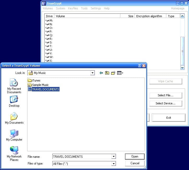The height and width of the screenshot is (170, 189).
Task: Select drive X: in the TrueCrypt list
Action: [49, 61]
